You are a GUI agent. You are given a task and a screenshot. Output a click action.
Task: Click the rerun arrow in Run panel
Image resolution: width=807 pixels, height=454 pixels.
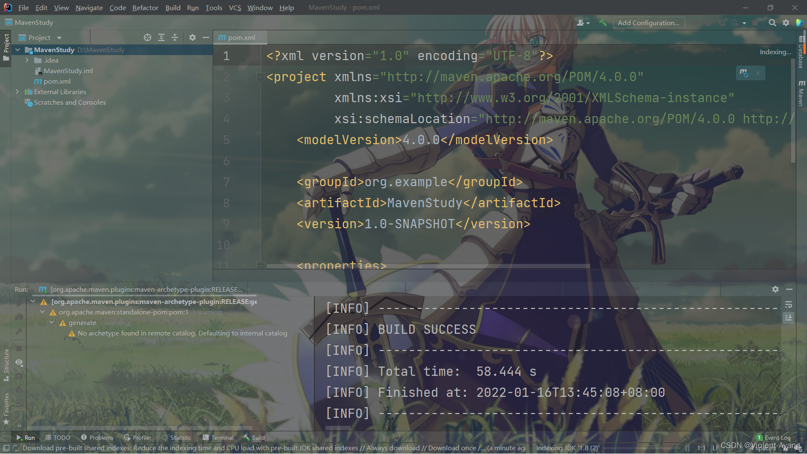click(19, 303)
